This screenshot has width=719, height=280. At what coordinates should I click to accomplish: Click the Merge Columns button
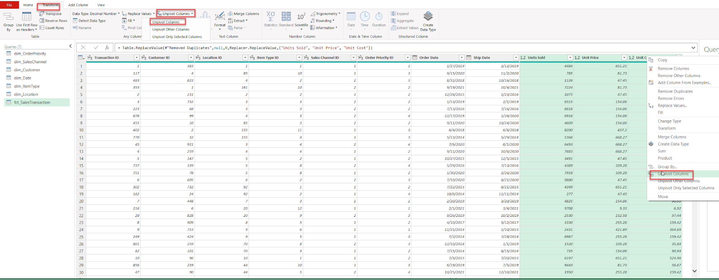click(244, 14)
